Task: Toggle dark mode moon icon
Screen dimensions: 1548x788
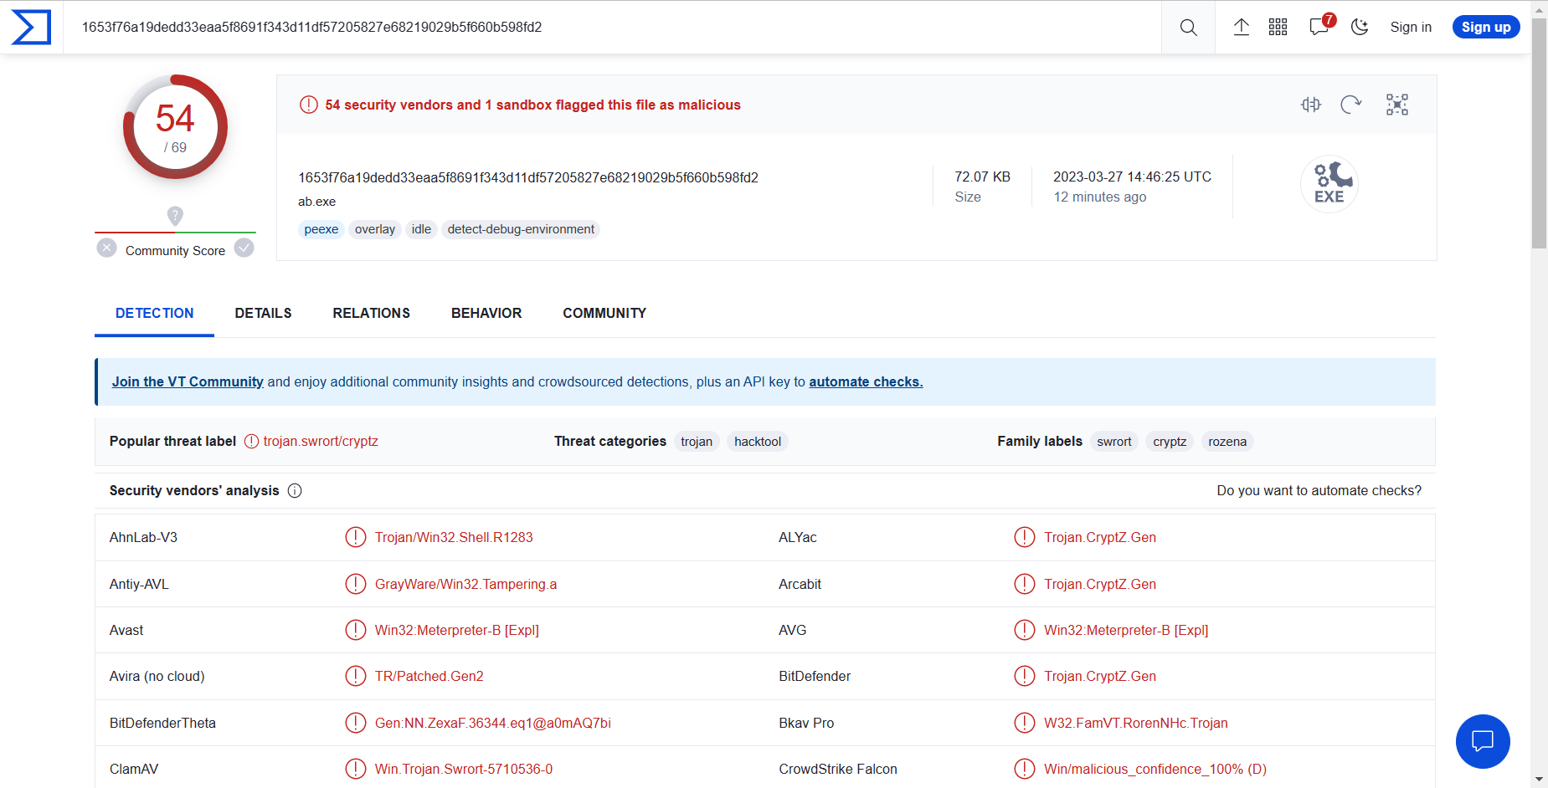Action: 1360,28
